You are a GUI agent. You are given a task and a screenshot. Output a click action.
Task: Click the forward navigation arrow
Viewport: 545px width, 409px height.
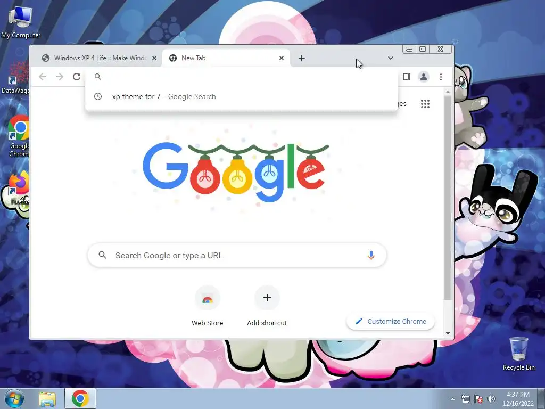coord(60,77)
